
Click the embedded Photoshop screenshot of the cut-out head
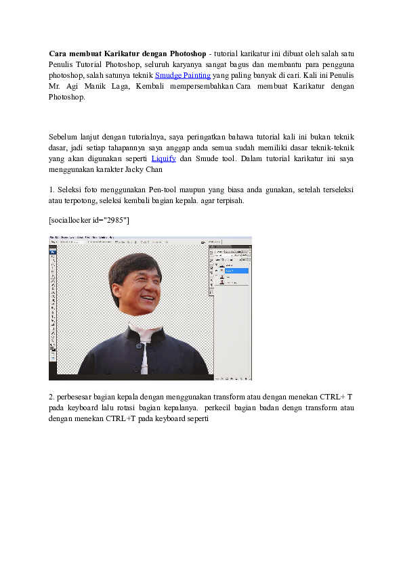(x=150, y=308)
